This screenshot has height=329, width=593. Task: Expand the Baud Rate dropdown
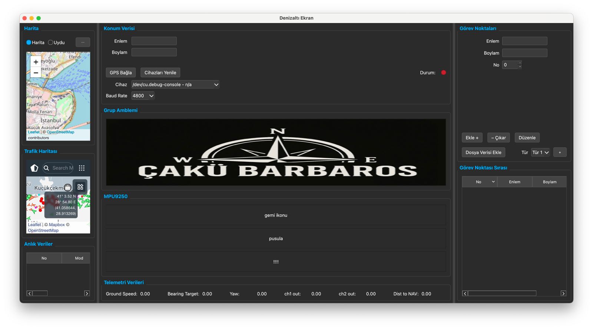click(x=143, y=96)
